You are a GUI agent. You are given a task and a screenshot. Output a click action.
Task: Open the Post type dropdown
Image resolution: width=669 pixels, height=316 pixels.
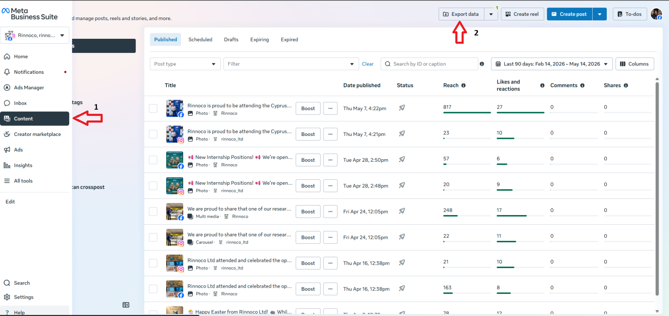185,64
